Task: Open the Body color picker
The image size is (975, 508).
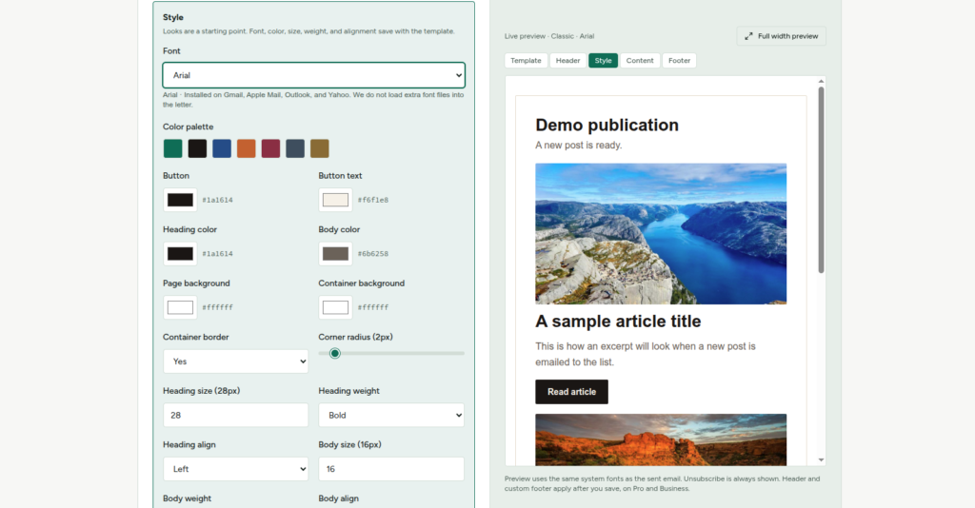Action: pyautogui.click(x=336, y=253)
